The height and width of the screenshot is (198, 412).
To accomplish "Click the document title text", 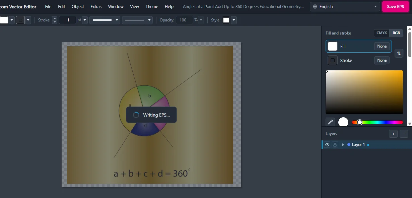I will [x=243, y=7].
